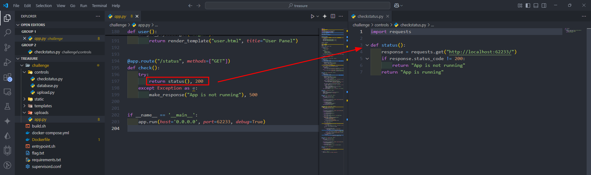Open the Run menu
This screenshot has height=175, width=591.
coord(83,6)
